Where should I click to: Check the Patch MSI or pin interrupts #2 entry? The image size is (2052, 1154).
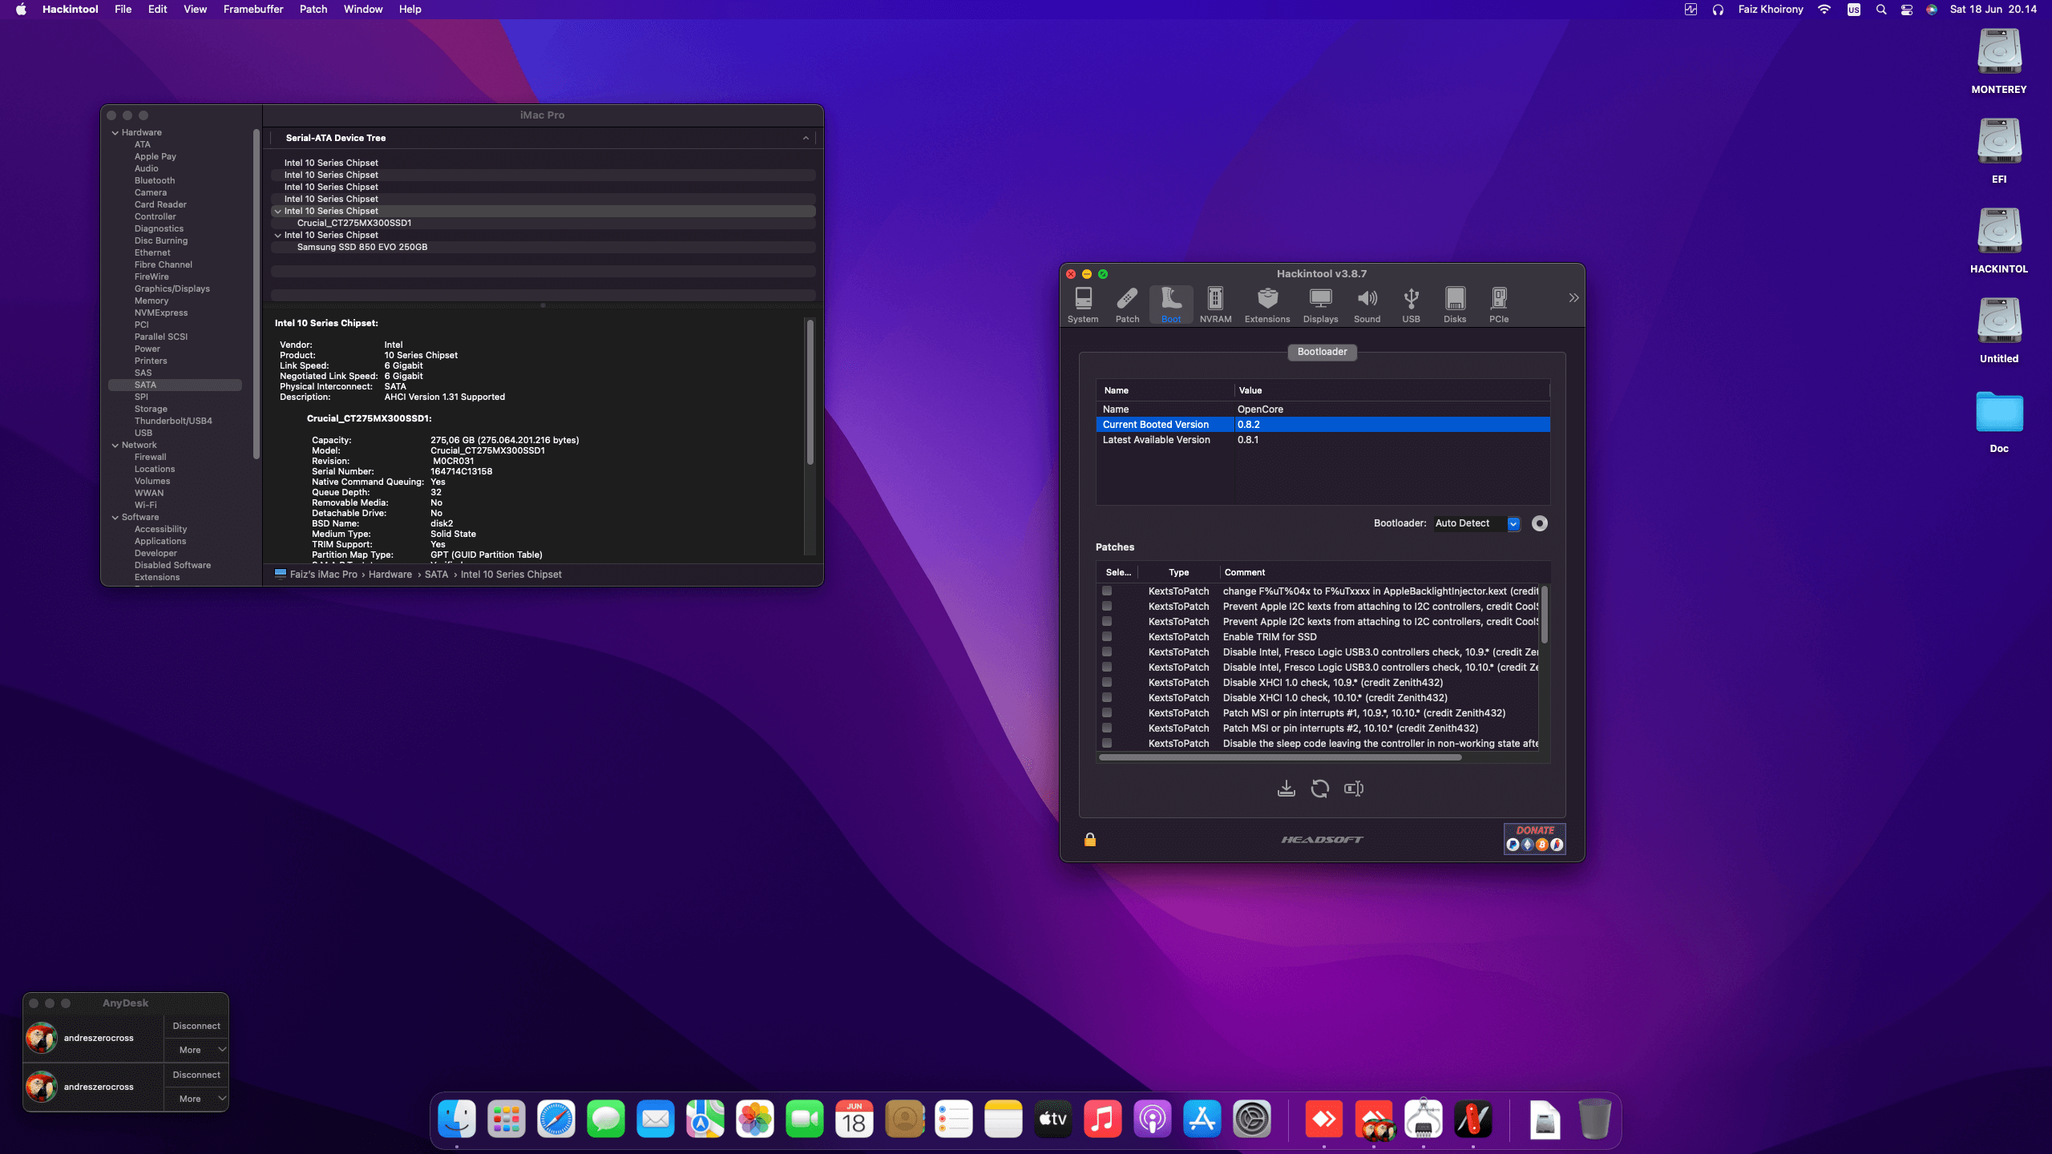click(1109, 728)
